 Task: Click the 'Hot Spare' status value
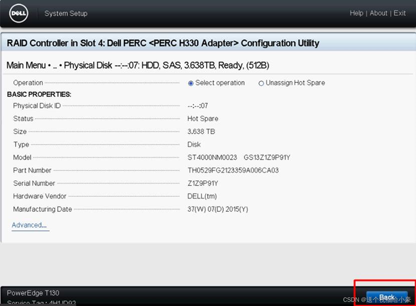click(203, 119)
